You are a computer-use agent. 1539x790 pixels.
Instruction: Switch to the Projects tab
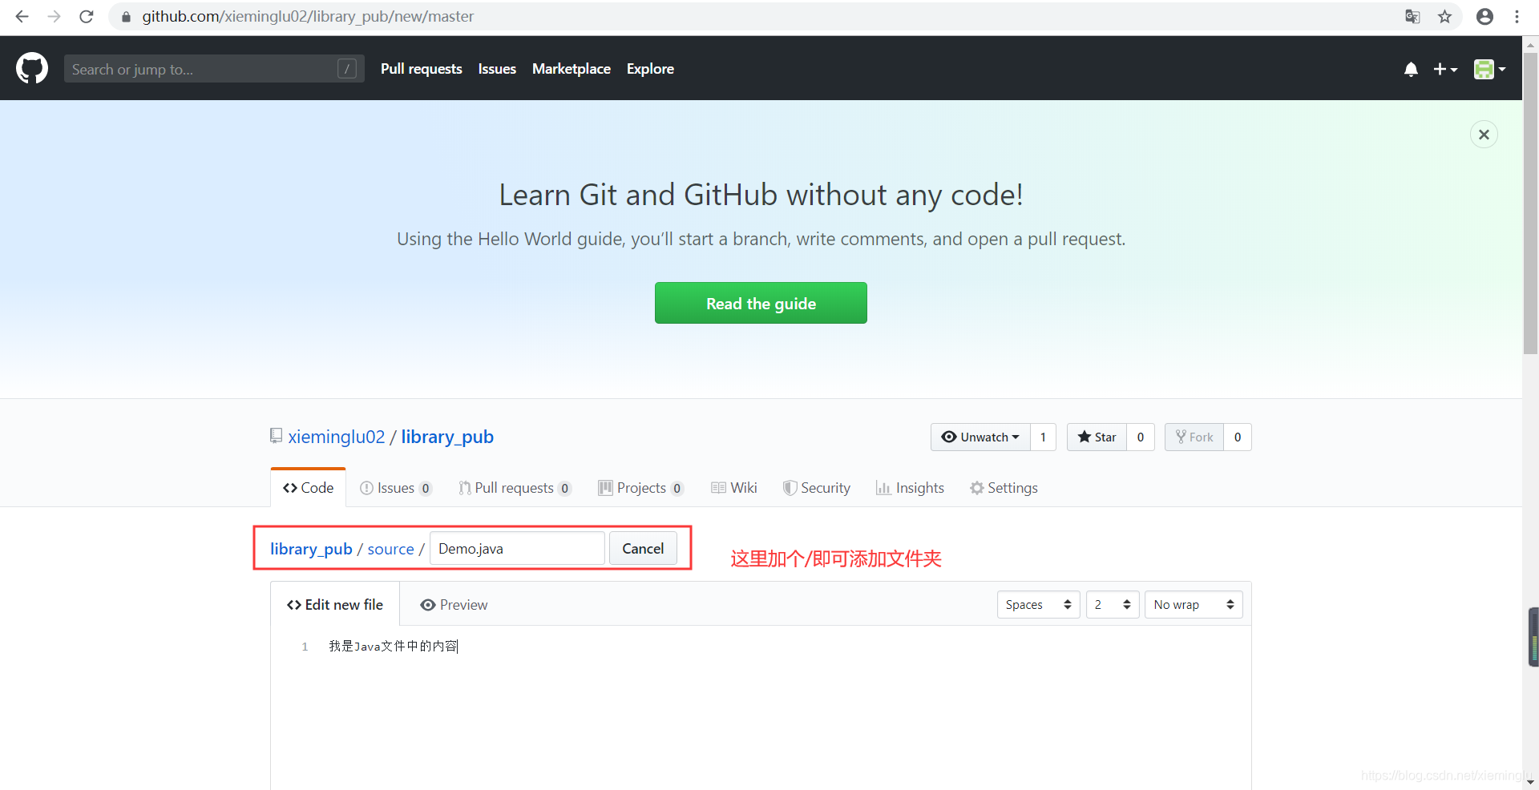(x=640, y=488)
